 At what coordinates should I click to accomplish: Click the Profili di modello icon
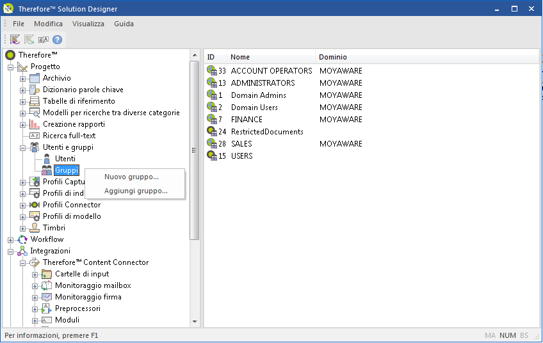click(35, 216)
